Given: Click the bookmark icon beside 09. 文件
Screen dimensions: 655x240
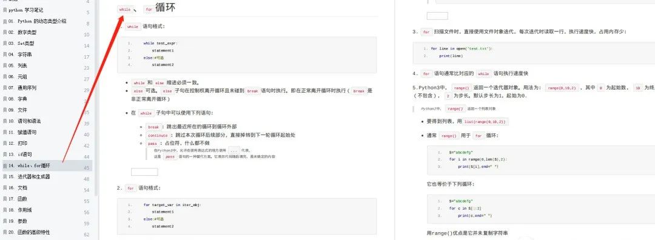Looking at the screenshot, I should point(5,110).
